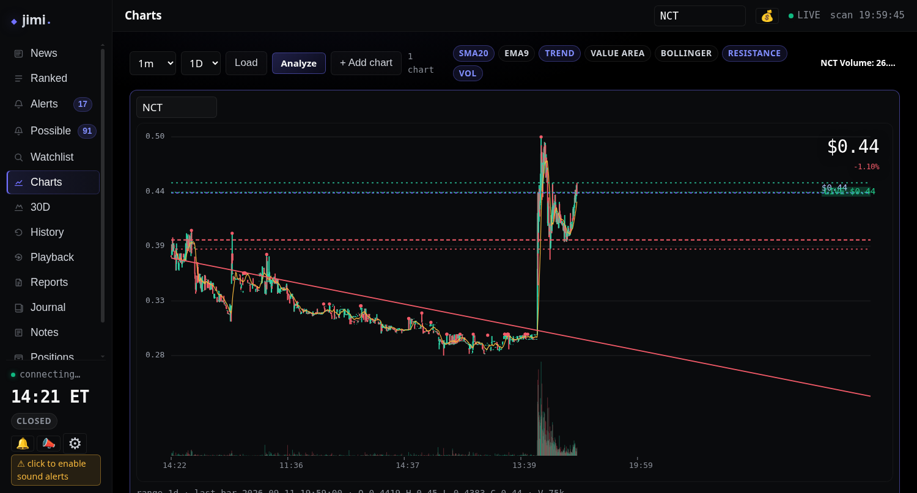The width and height of the screenshot is (917, 493).
Task: Toggle the EMA9 indicator
Action: point(517,54)
